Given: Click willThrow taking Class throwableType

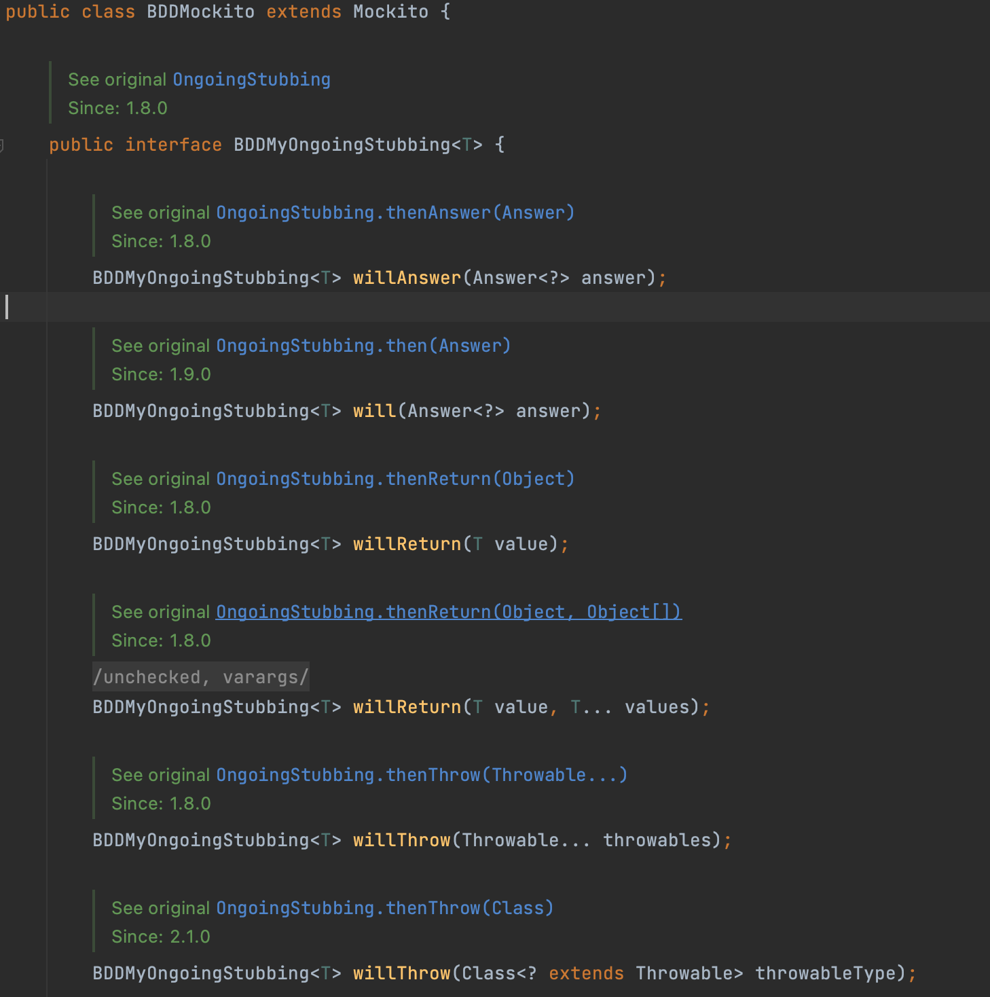Looking at the screenshot, I should (x=402, y=973).
